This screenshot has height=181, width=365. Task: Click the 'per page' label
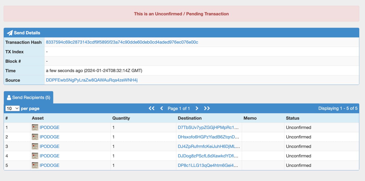coord(30,109)
